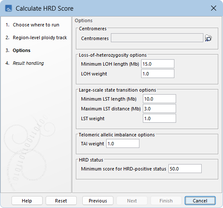Click the TAI weight label
223x208 pixels.
(93, 144)
